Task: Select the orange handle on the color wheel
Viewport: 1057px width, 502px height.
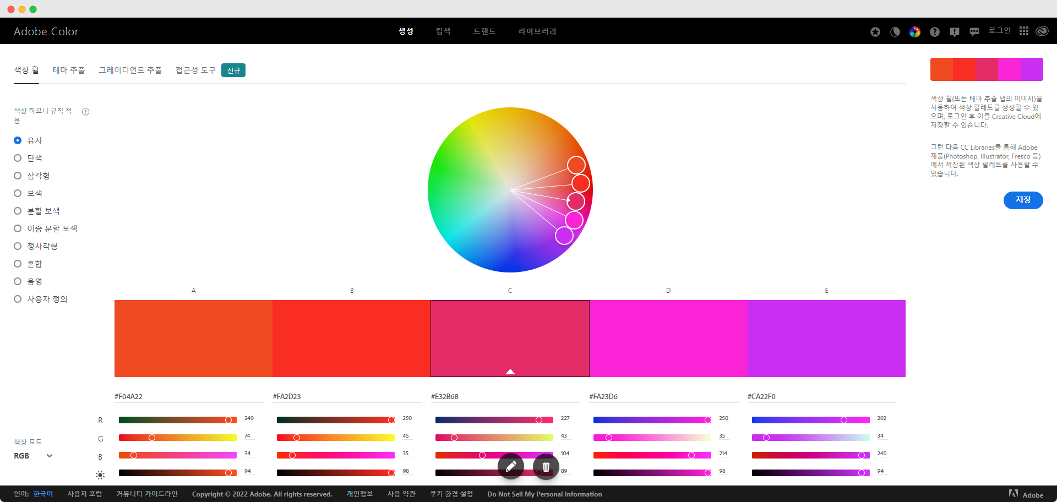Action: click(x=576, y=165)
